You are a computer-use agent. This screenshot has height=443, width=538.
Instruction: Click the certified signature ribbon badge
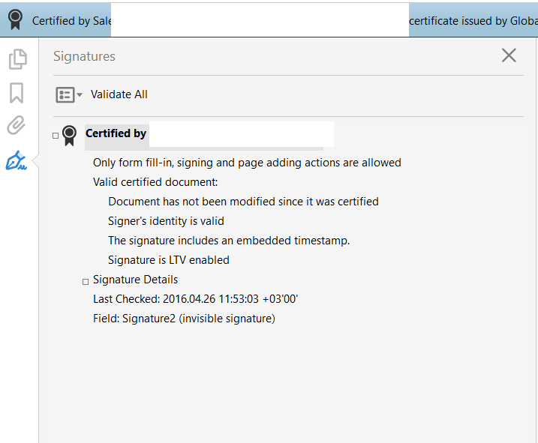[x=70, y=135]
